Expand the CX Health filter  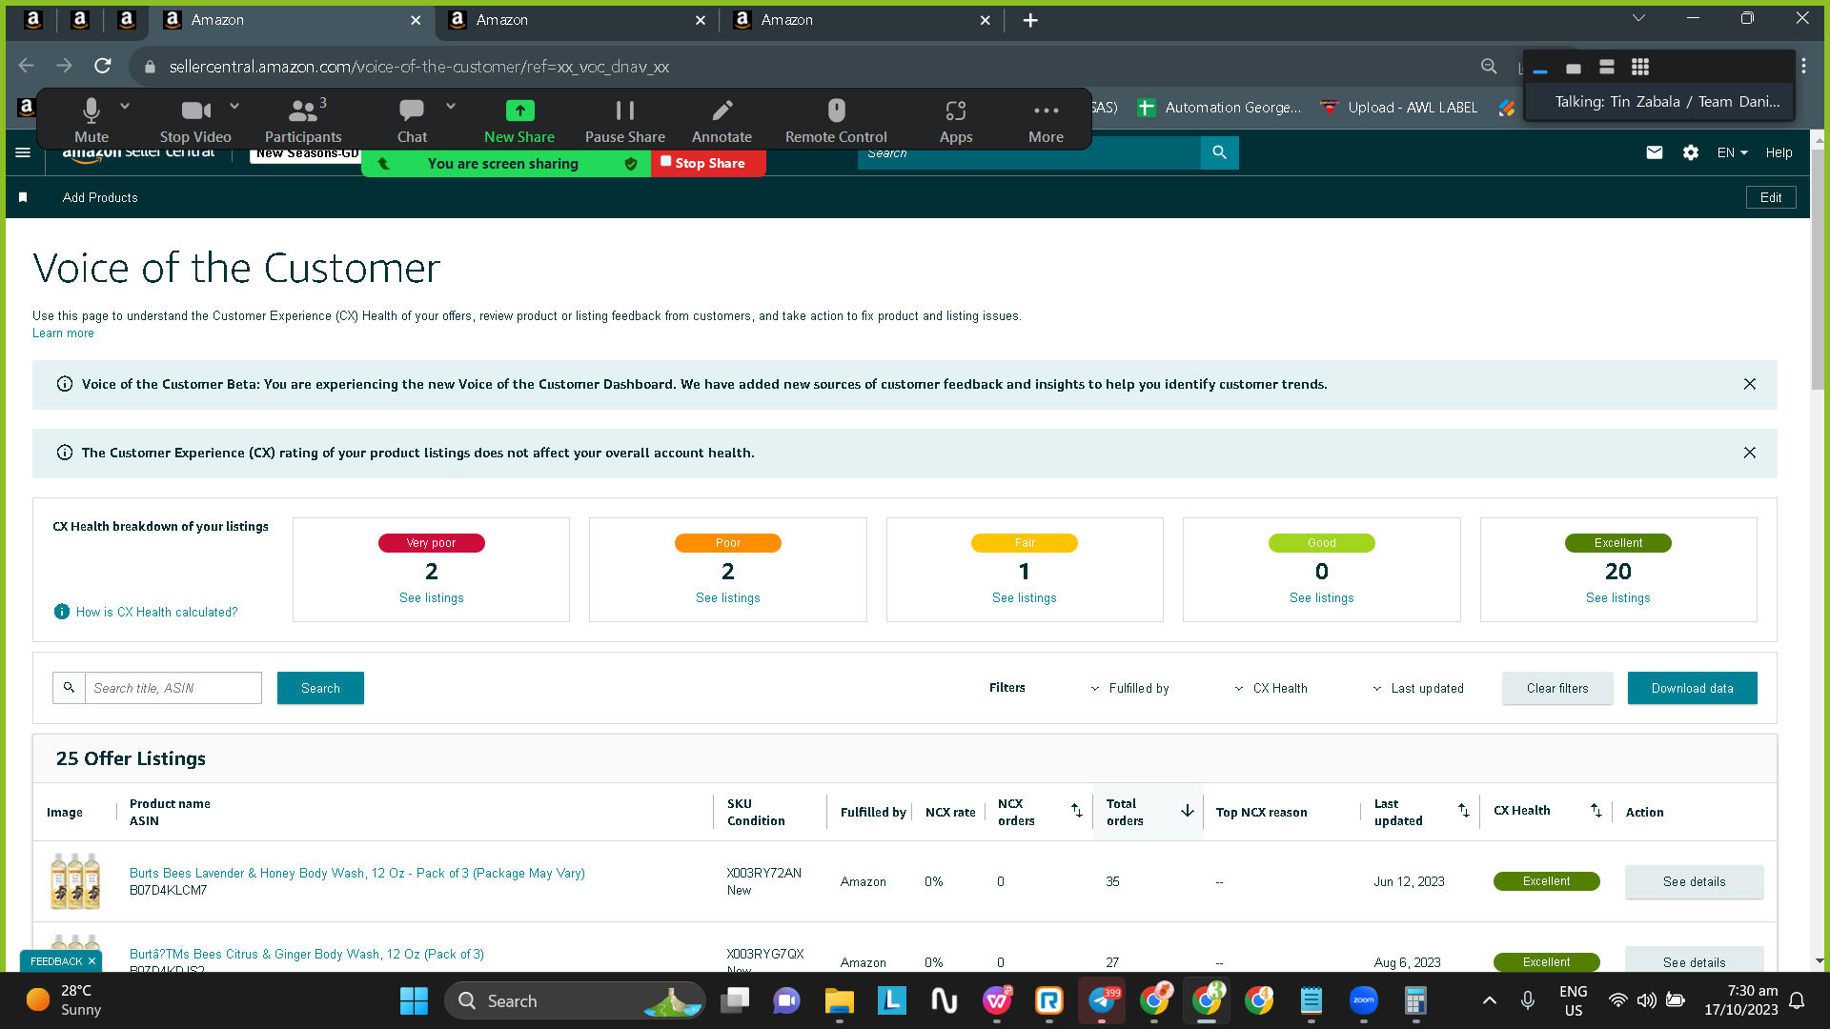(x=1271, y=688)
